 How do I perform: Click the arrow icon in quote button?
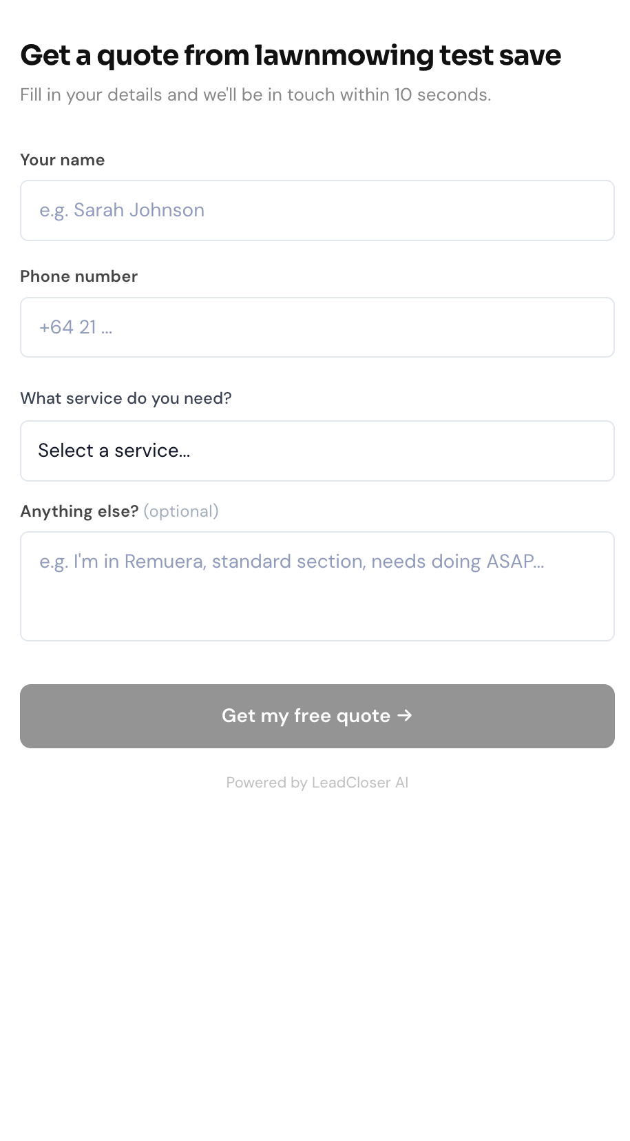pos(405,715)
